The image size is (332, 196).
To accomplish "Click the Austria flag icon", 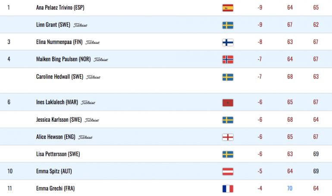I will coord(228,172).
